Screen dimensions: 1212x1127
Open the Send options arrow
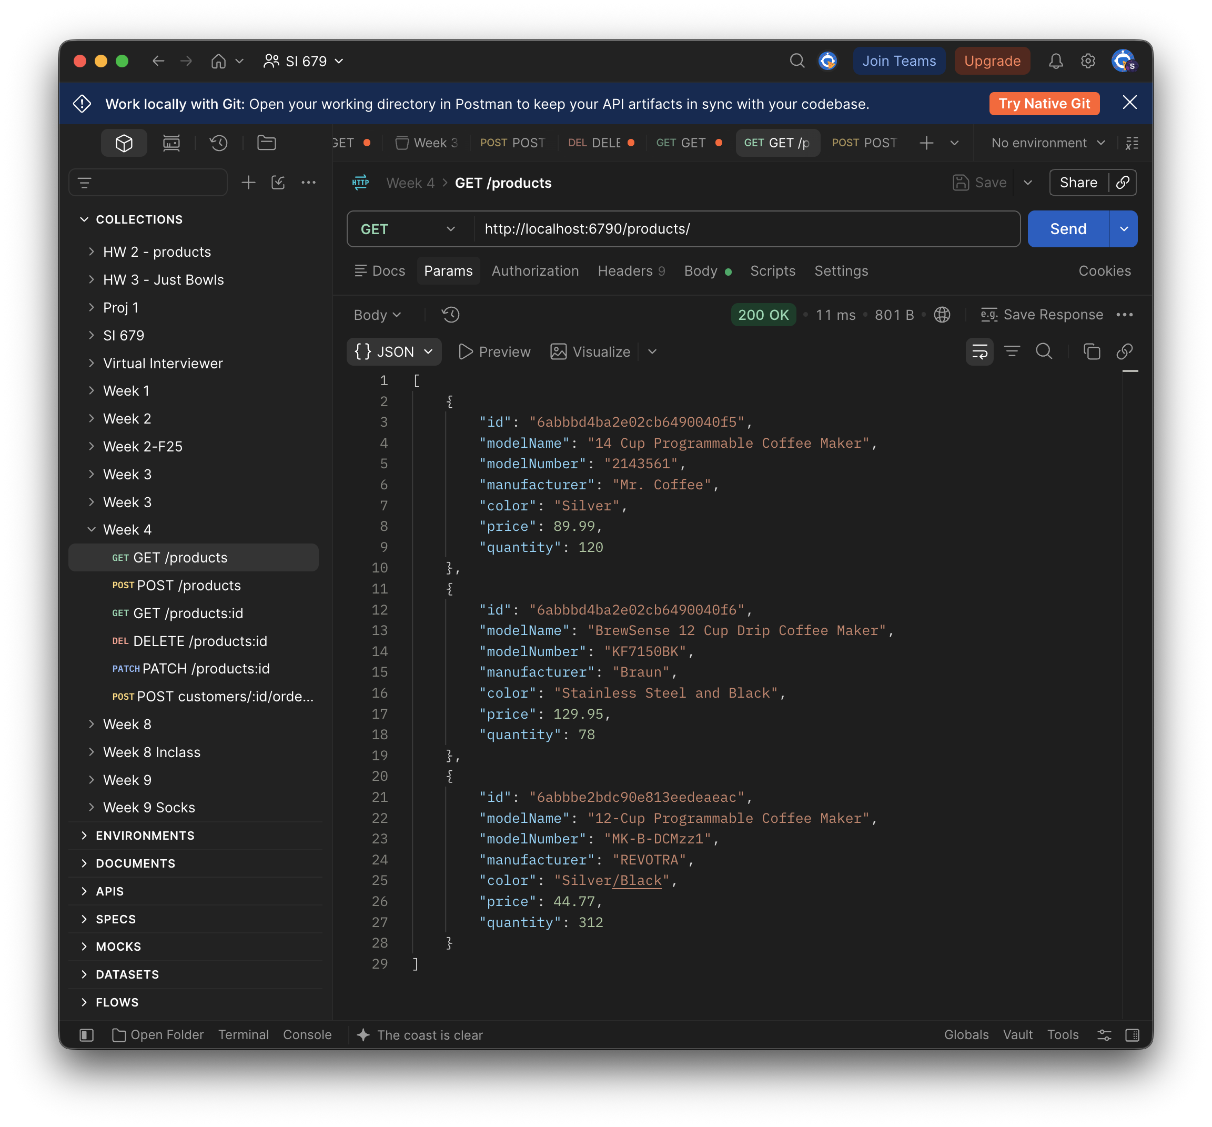[x=1124, y=229]
